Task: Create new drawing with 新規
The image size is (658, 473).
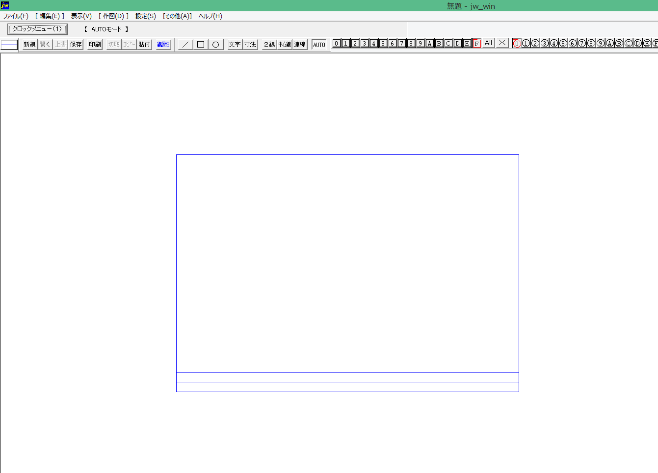Action: [x=30, y=44]
